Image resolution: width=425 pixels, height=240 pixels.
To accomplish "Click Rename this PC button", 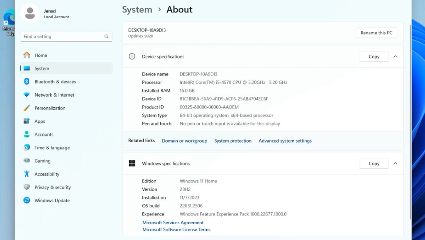I will tap(376, 33).
